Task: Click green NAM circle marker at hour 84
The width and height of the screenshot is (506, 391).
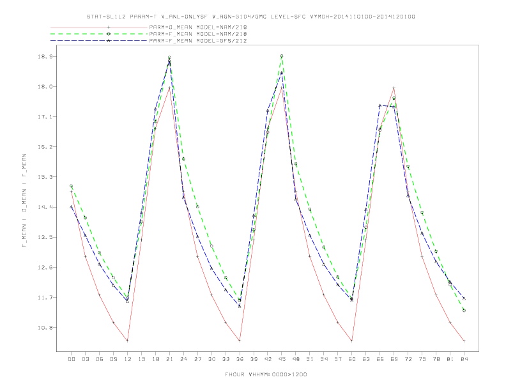Action: 464,310
